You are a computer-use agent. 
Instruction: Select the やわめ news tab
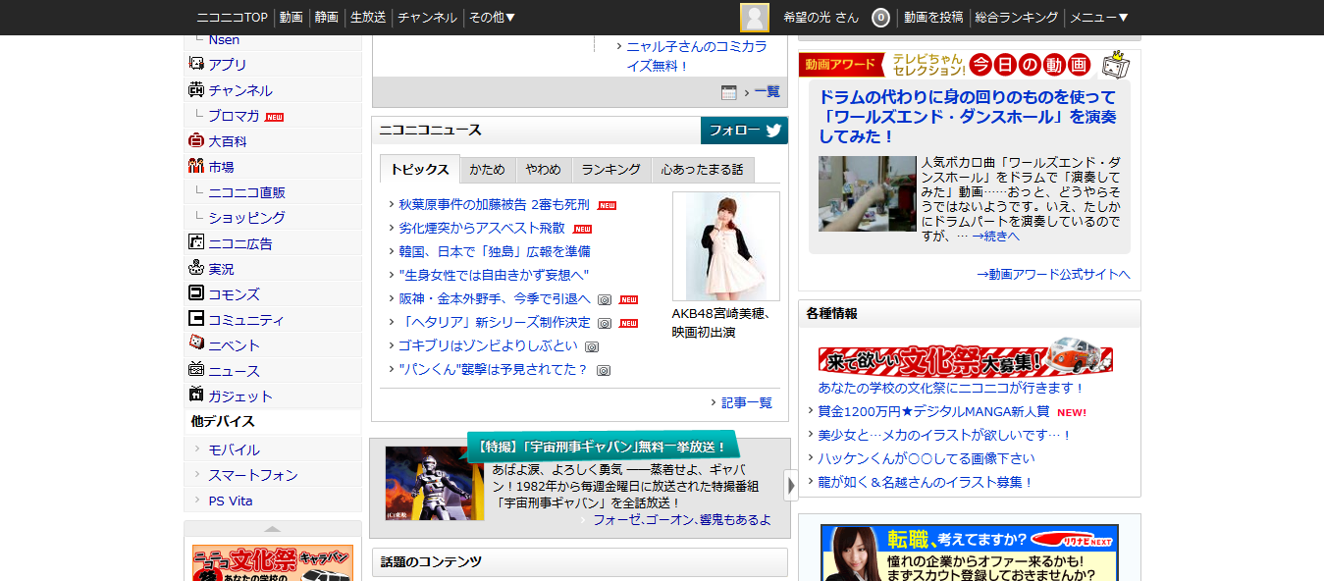click(x=543, y=170)
